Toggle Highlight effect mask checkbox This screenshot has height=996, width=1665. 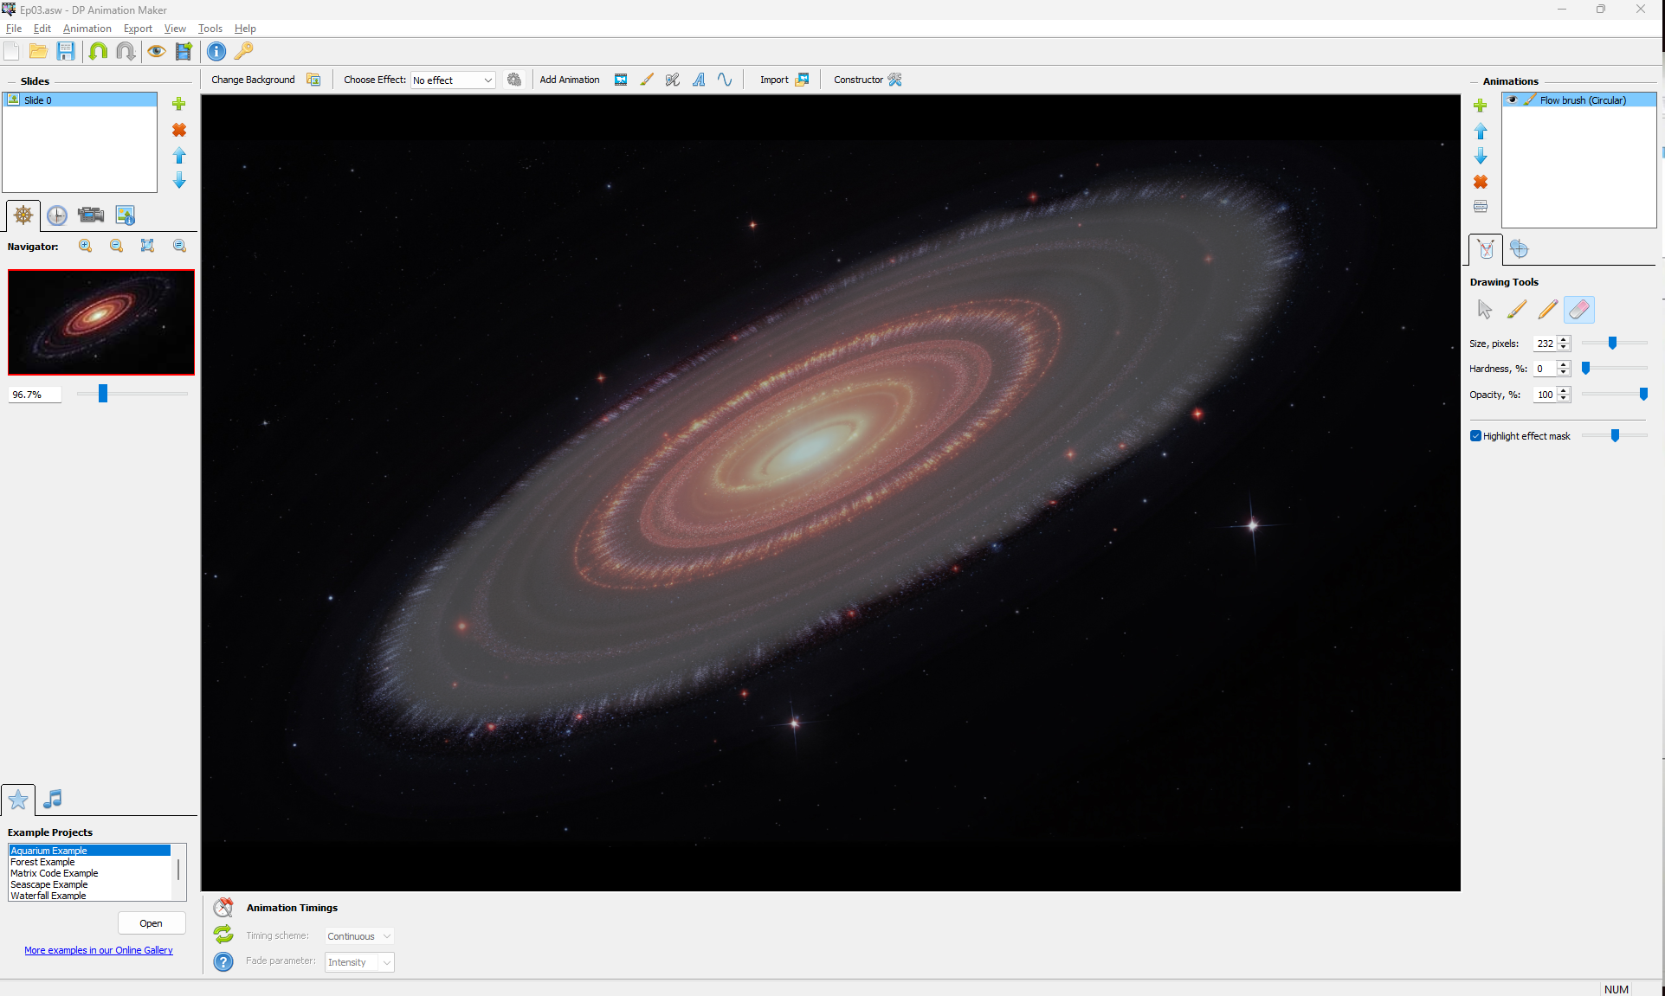pyautogui.click(x=1475, y=436)
